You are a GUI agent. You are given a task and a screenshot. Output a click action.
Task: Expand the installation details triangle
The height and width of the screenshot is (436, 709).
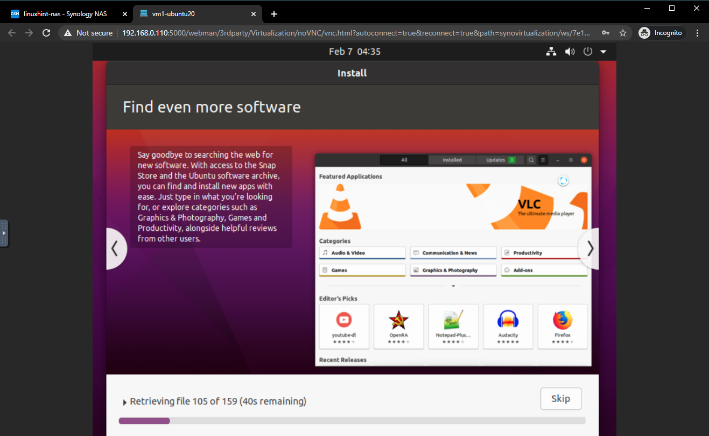[x=125, y=402]
